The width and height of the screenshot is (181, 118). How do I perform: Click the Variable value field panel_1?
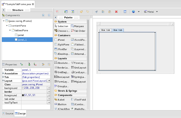[x=36, y=70]
